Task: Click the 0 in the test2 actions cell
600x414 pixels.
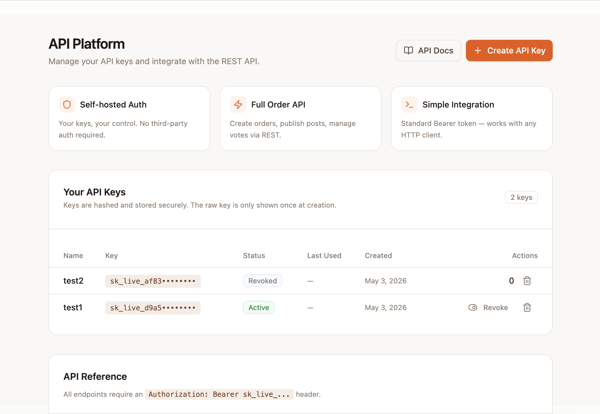Action: pos(511,281)
